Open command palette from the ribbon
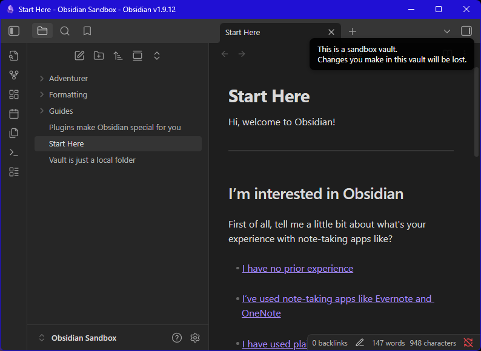The height and width of the screenshot is (351, 481). (14, 153)
